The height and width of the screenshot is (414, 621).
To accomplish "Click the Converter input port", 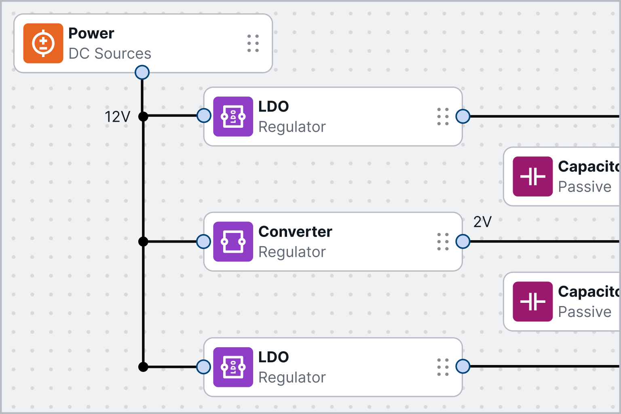I will tap(204, 241).
